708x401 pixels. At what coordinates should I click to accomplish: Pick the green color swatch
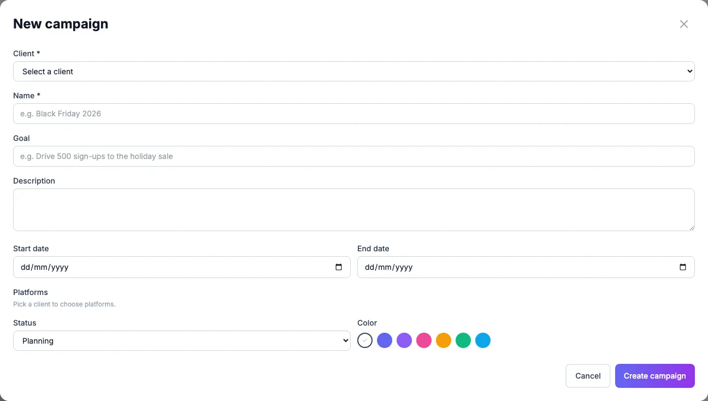pyautogui.click(x=463, y=340)
